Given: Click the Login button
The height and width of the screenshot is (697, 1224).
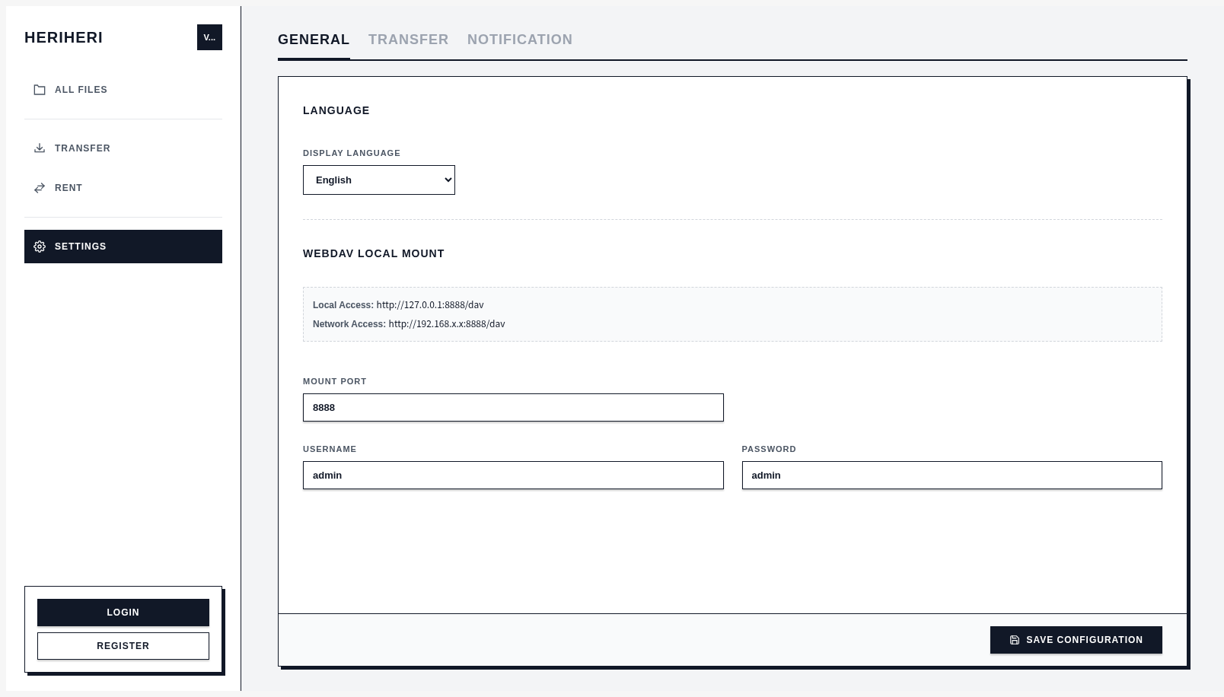Looking at the screenshot, I should pos(123,613).
